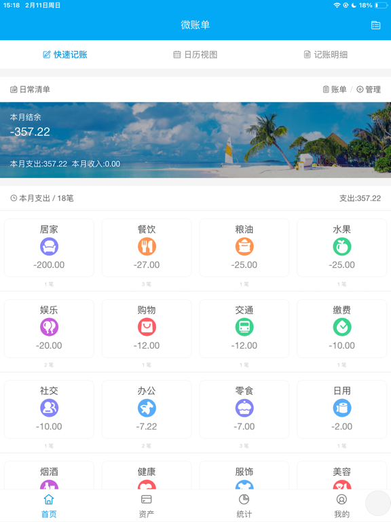The image size is (391, 522).
Task: Open the 健康 category card
Action: [147, 475]
